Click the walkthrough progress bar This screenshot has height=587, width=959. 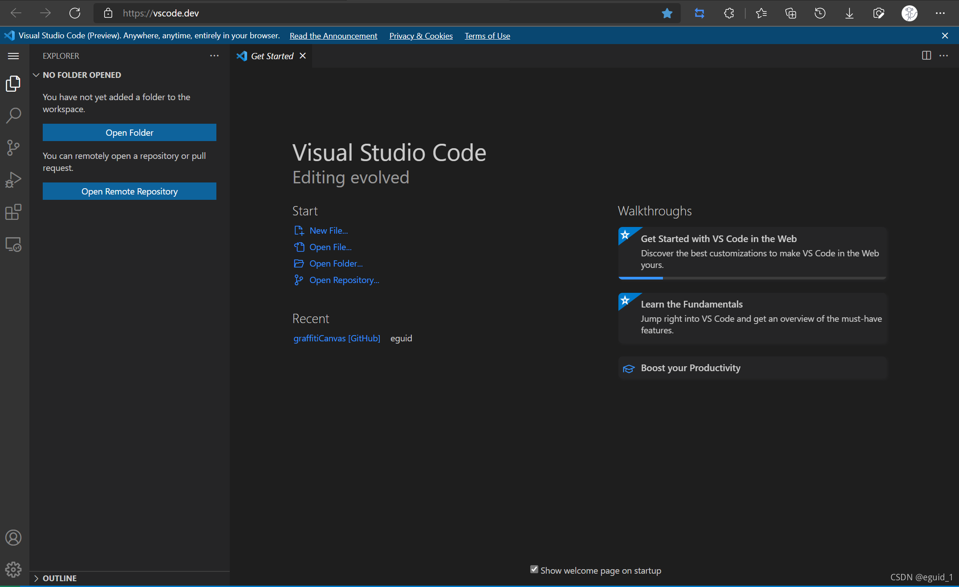(752, 278)
